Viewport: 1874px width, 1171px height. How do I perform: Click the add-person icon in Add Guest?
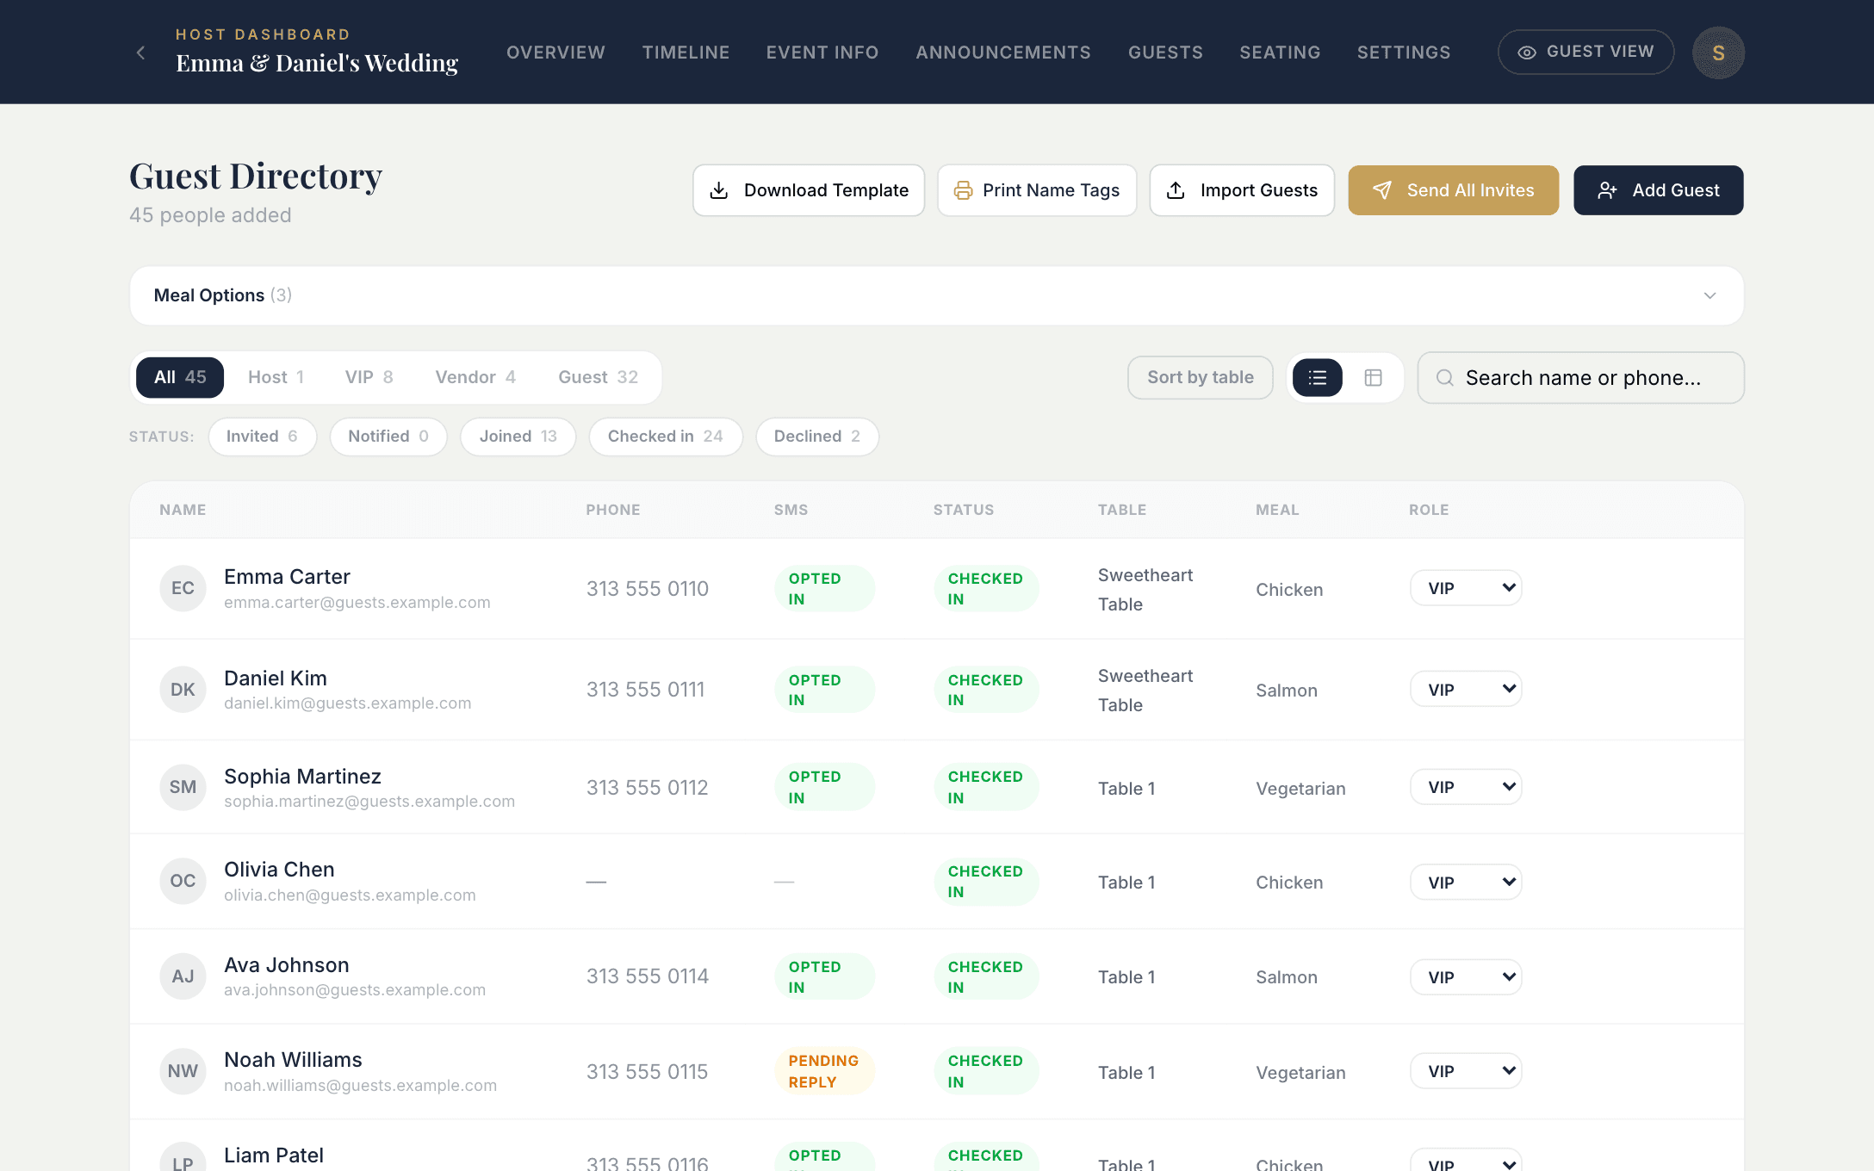click(1607, 190)
